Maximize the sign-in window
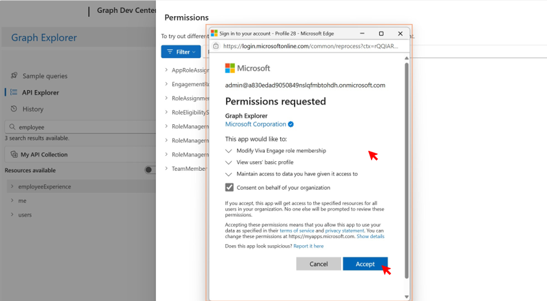 (381, 34)
